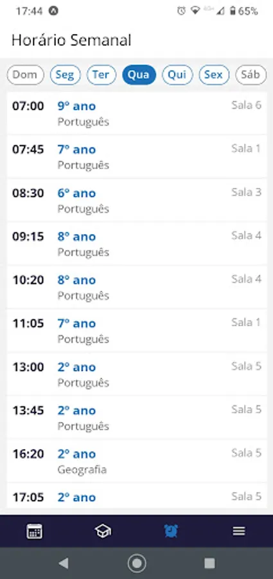Switch to the Qui day tab
The width and height of the screenshot is (273, 579).
click(177, 75)
